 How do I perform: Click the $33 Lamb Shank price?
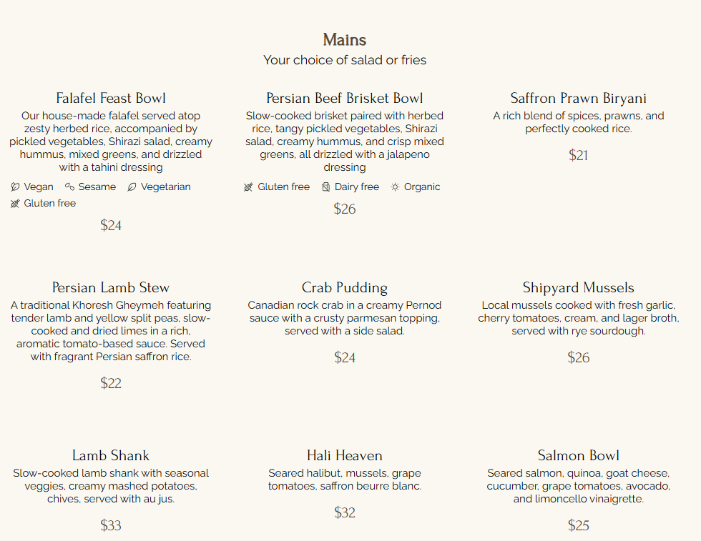(x=111, y=525)
